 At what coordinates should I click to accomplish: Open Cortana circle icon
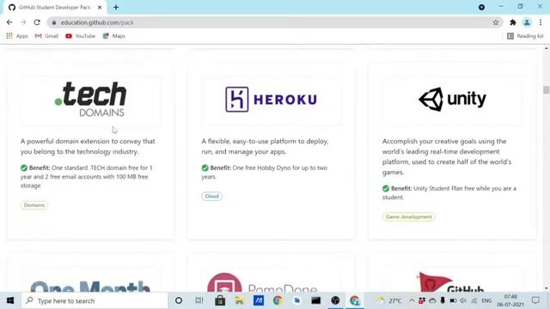point(179,300)
